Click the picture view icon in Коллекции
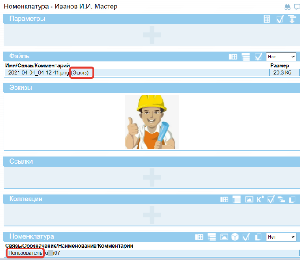This screenshot has width=307, height=267. point(249,199)
